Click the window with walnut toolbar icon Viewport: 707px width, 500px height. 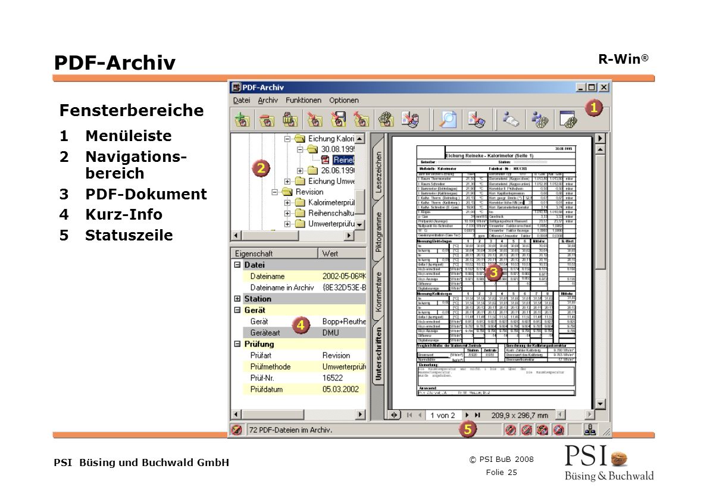[x=568, y=120]
